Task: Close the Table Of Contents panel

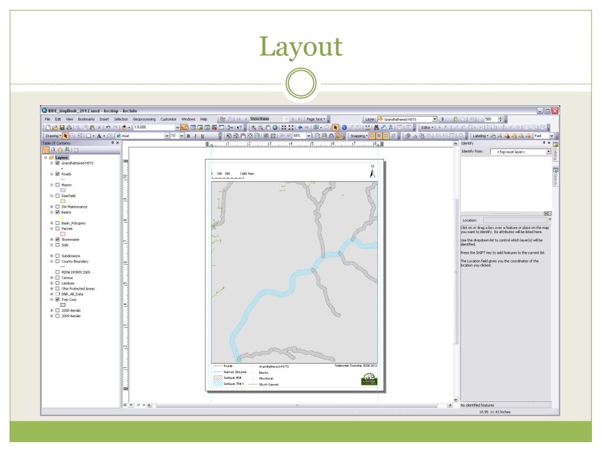Action: pos(118,143)
